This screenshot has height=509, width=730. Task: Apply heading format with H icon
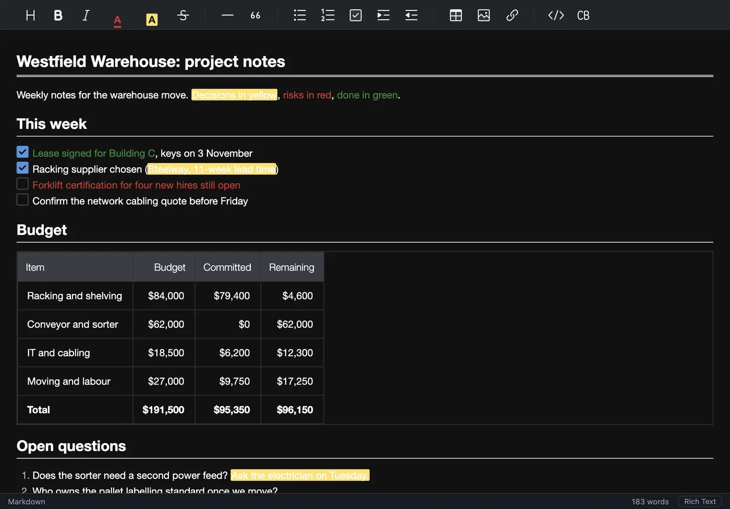pyautogui.click(x=30, y=15)
